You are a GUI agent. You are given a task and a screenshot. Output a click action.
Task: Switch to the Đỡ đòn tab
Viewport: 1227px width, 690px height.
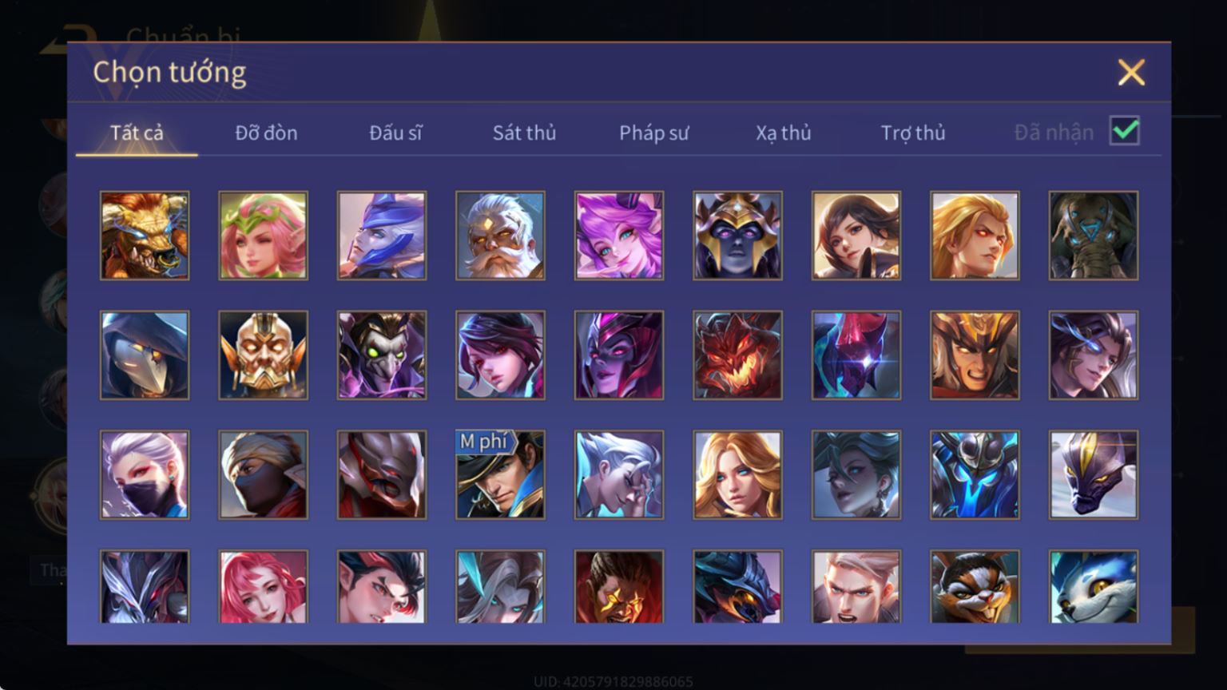tap(266, 133)
